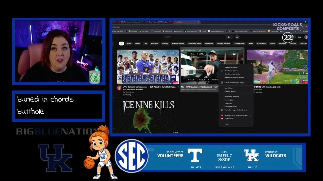The width and height of the screenshot is (323, 181).
Task: Click the voice search microphone icon
Action: (x=237, y=37)
